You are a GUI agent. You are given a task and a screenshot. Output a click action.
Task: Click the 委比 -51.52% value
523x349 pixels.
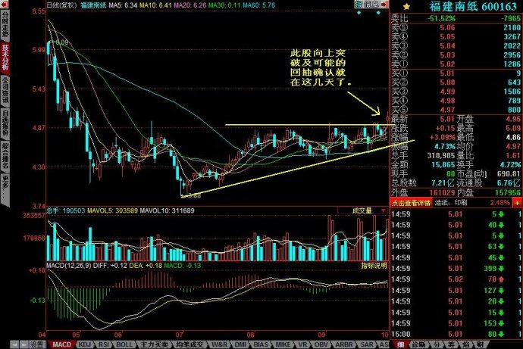(441, 18)
